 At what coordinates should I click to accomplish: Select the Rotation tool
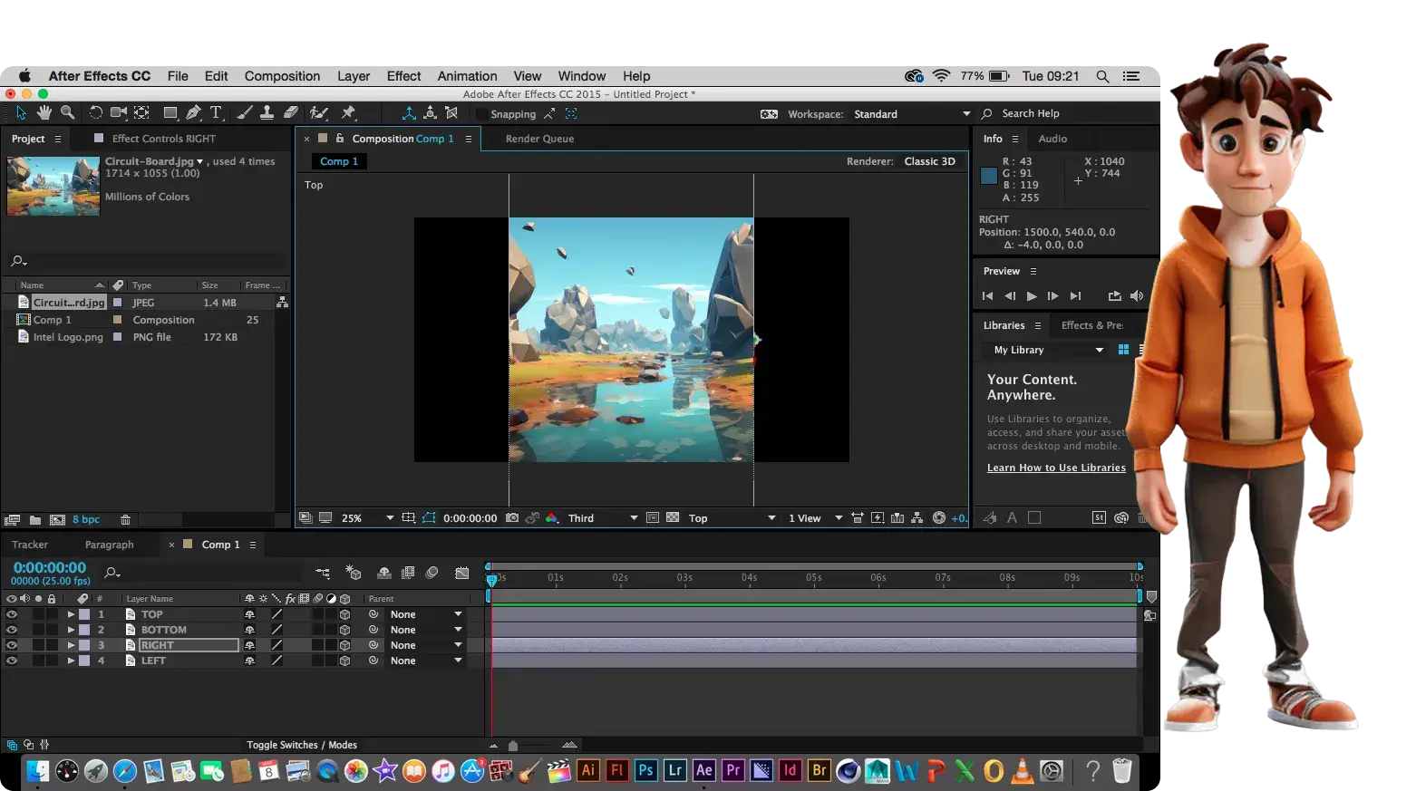(x=95, y=112)
